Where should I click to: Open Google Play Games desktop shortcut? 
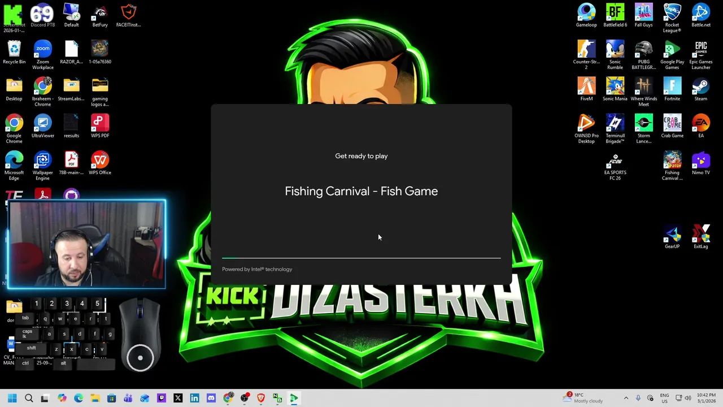click(672, 55)
